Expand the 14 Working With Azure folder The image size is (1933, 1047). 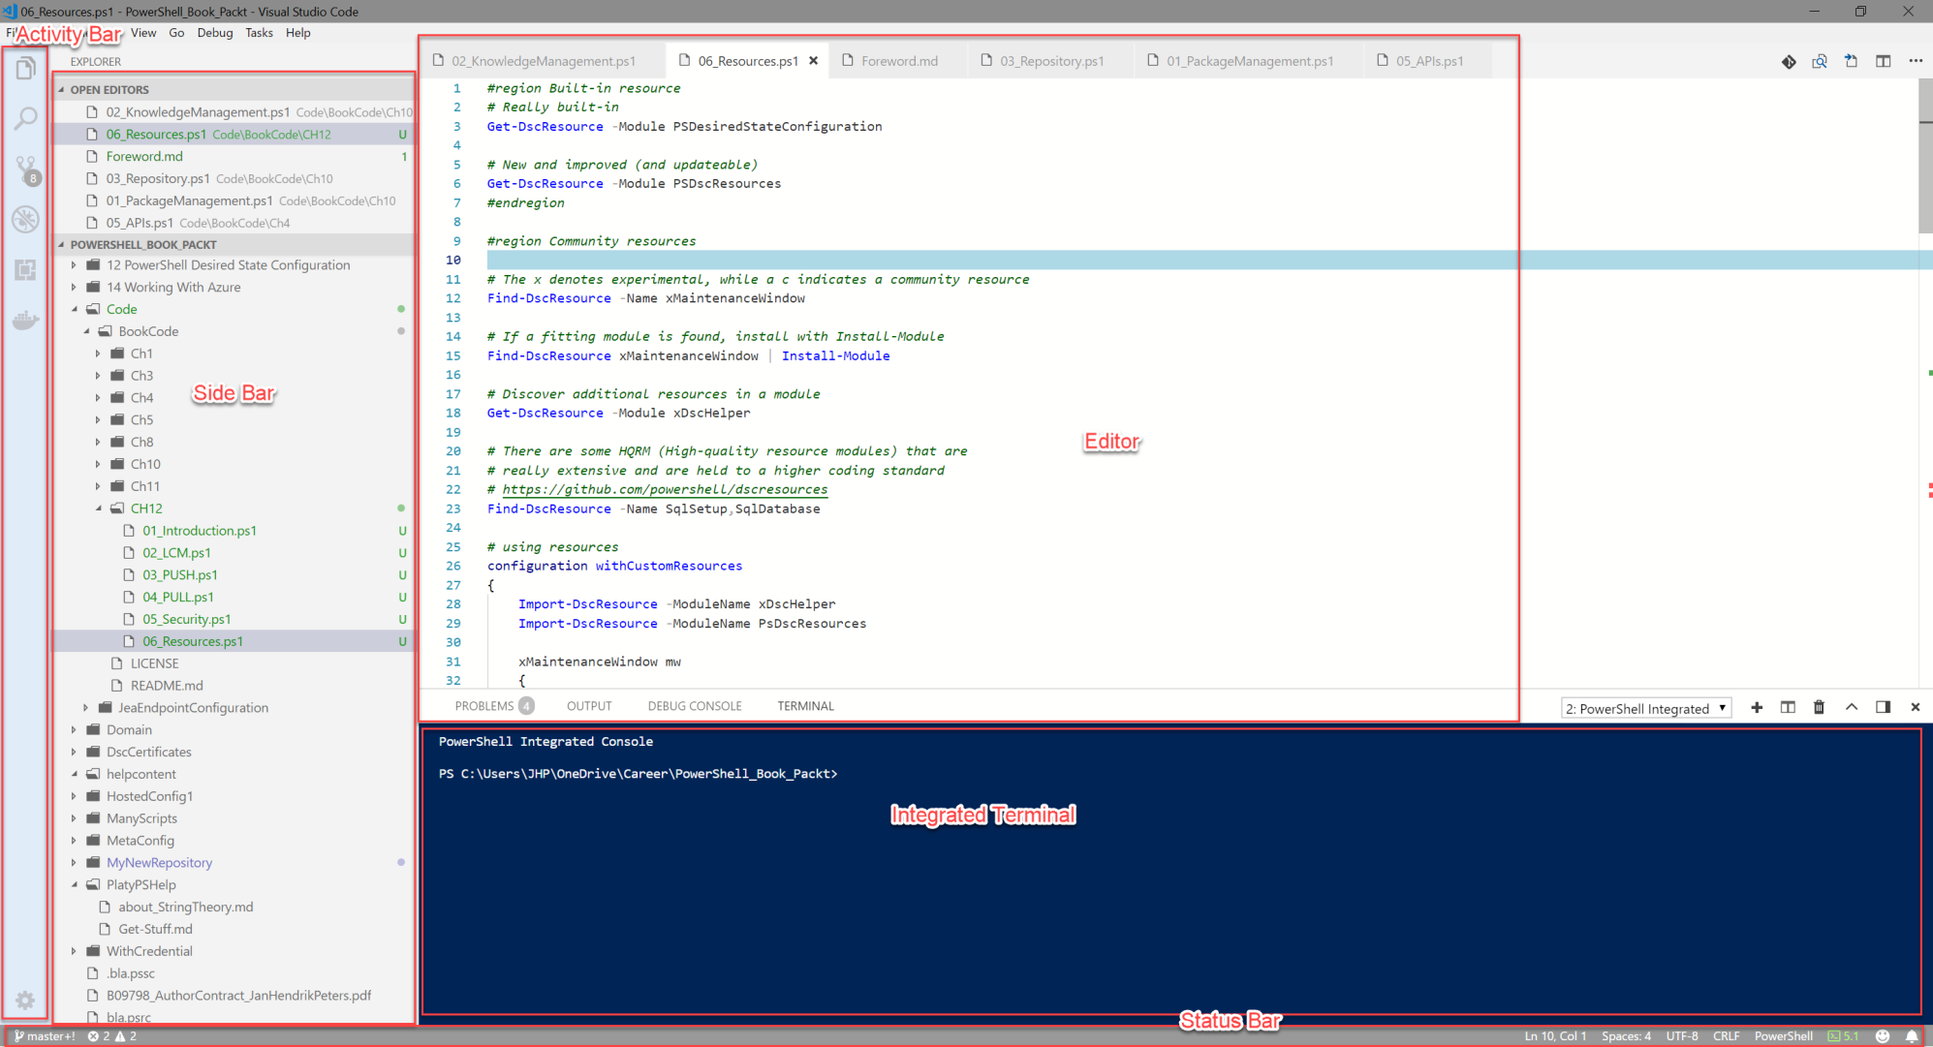[74, 288]
